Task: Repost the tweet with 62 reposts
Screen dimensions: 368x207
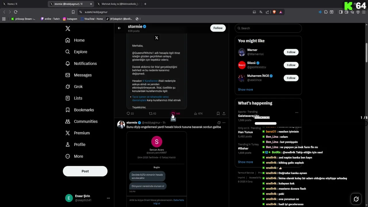Action: pyautogui.click(x=152, y=114)
